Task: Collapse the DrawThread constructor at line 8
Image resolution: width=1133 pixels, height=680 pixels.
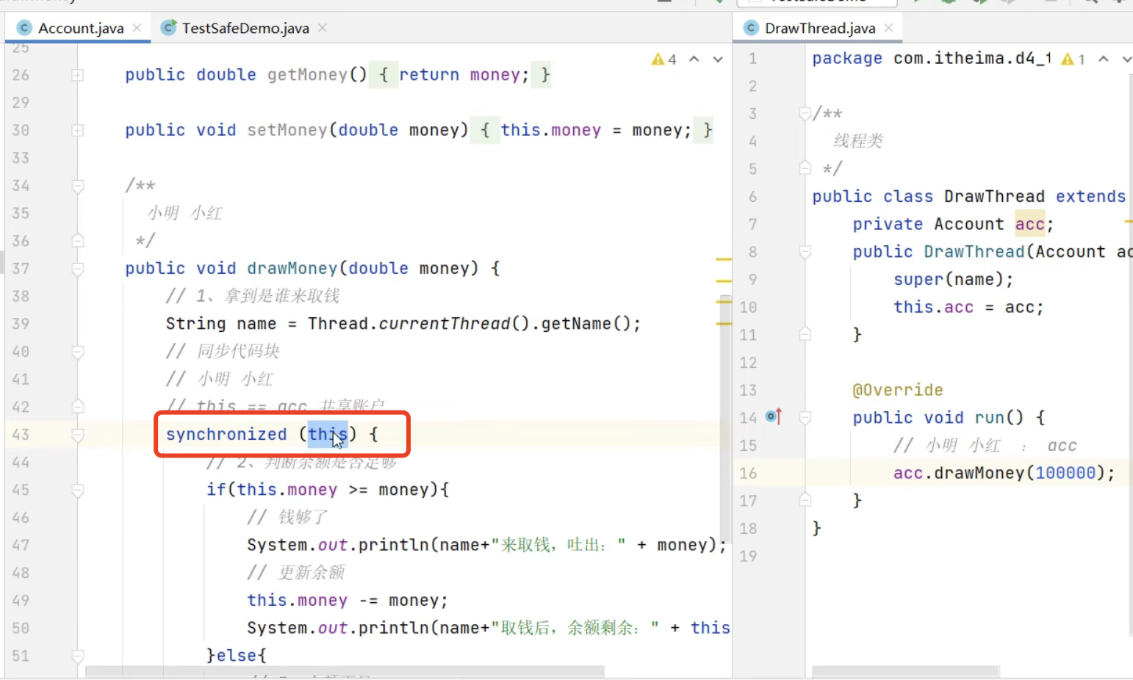Action: coord(805,252)
